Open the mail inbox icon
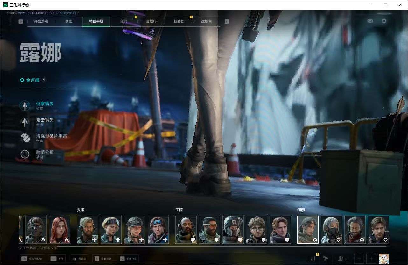Image resolution: width=408 pixels, height=265 pixels. (370, 21)
